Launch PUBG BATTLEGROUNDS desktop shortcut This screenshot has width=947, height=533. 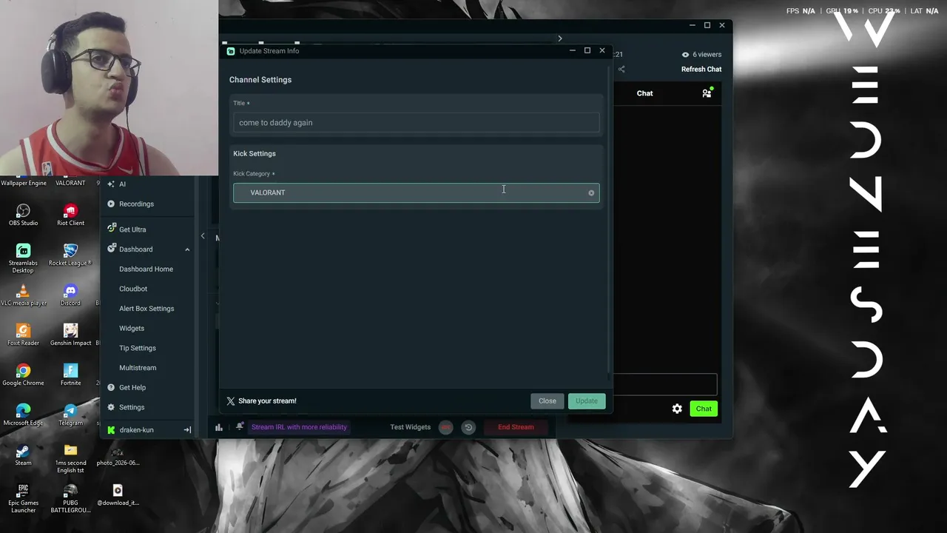point(70,499)
